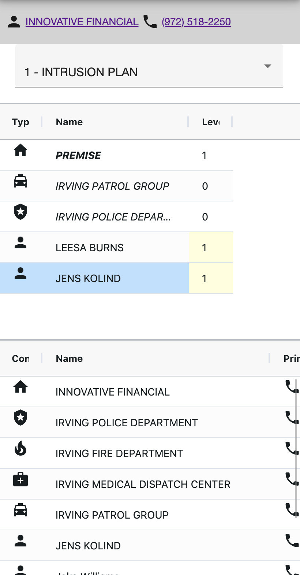This screenshot has width=300, height=575.
Task: Sort contacts table by Name header
Action: point(69,359)
